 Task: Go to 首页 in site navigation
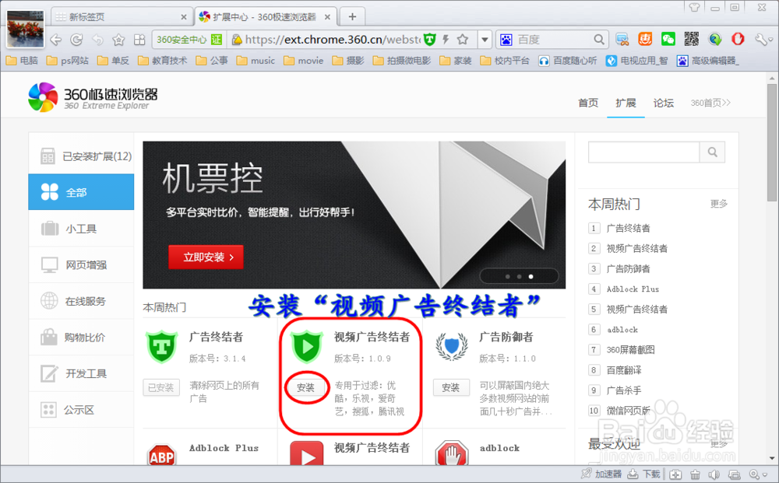pos(588,103)
